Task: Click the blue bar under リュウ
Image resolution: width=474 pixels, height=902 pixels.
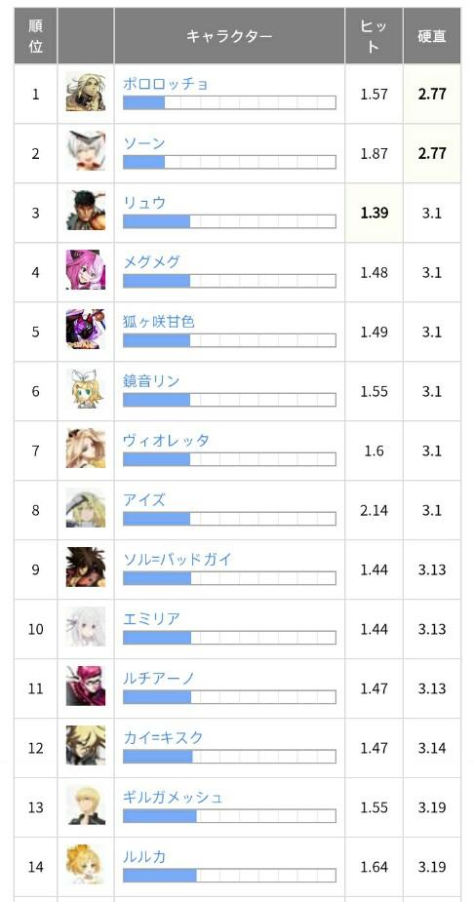Action: (156, 221)
